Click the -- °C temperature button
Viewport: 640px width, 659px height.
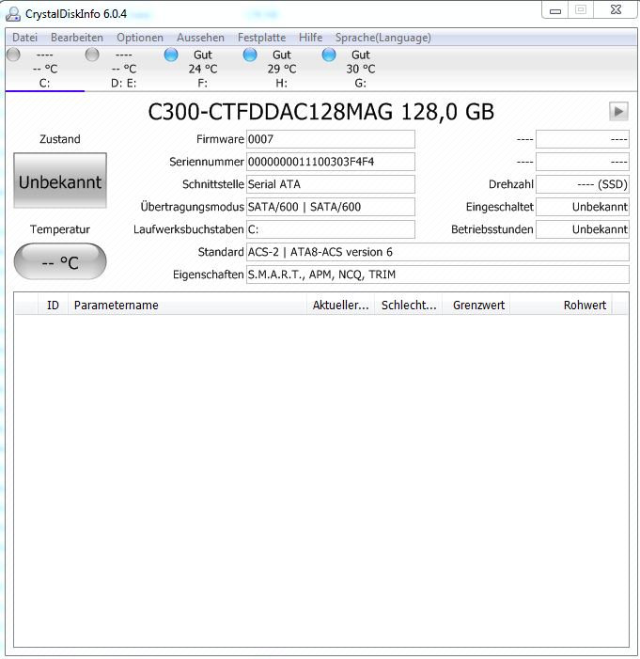pyautogui.click(x=60, y=261)
